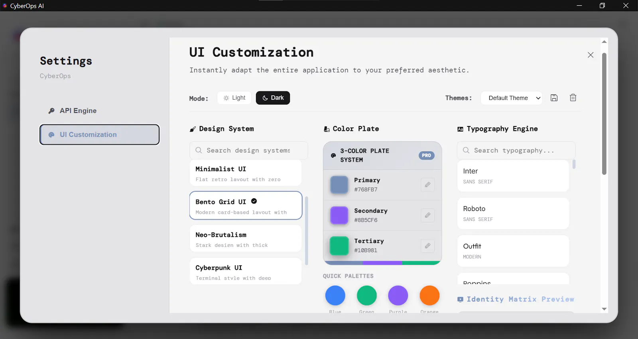Viewport: 638px width, 339px height.
Task: Click the Mode: label
Action: pos(199,99)
